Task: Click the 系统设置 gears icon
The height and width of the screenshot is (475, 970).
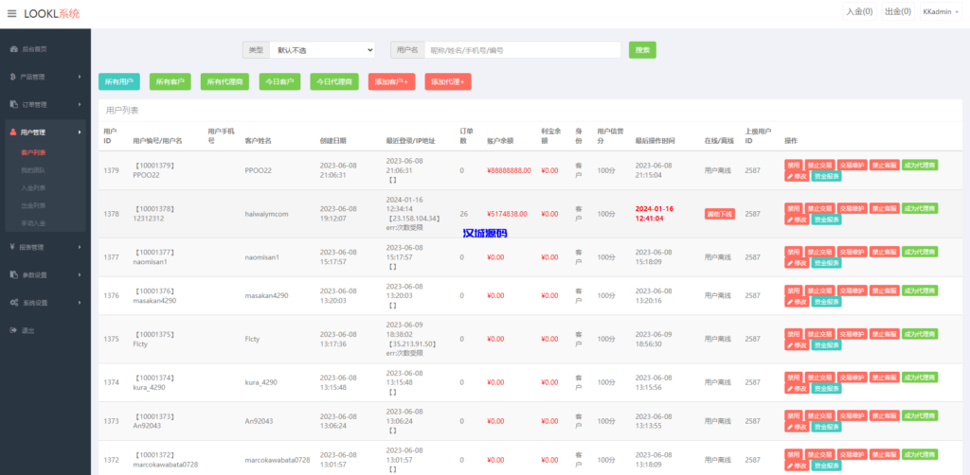Action: pyautogui.click(x=12, y=303)
